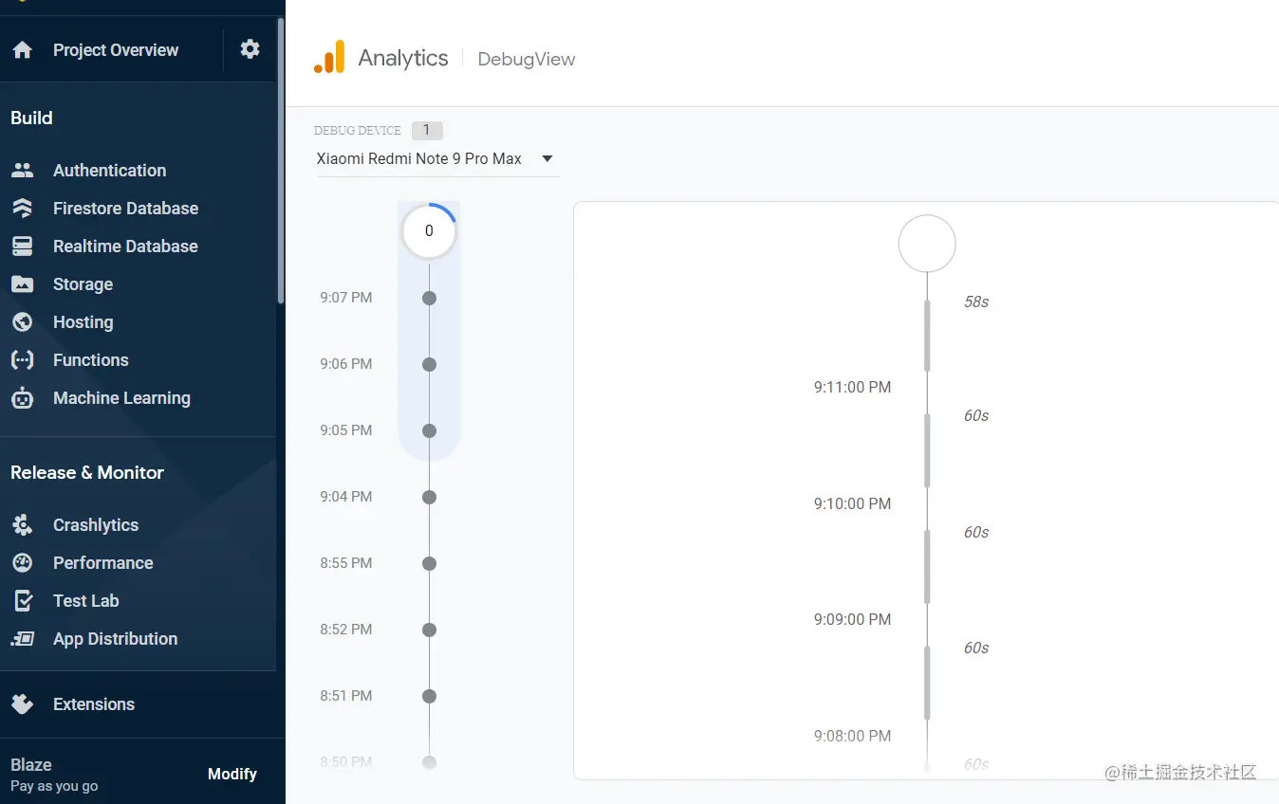The image size is (1279, 804).
Task: Click the Build section heading
Action: pyautogui.click(x=31, y=118)
